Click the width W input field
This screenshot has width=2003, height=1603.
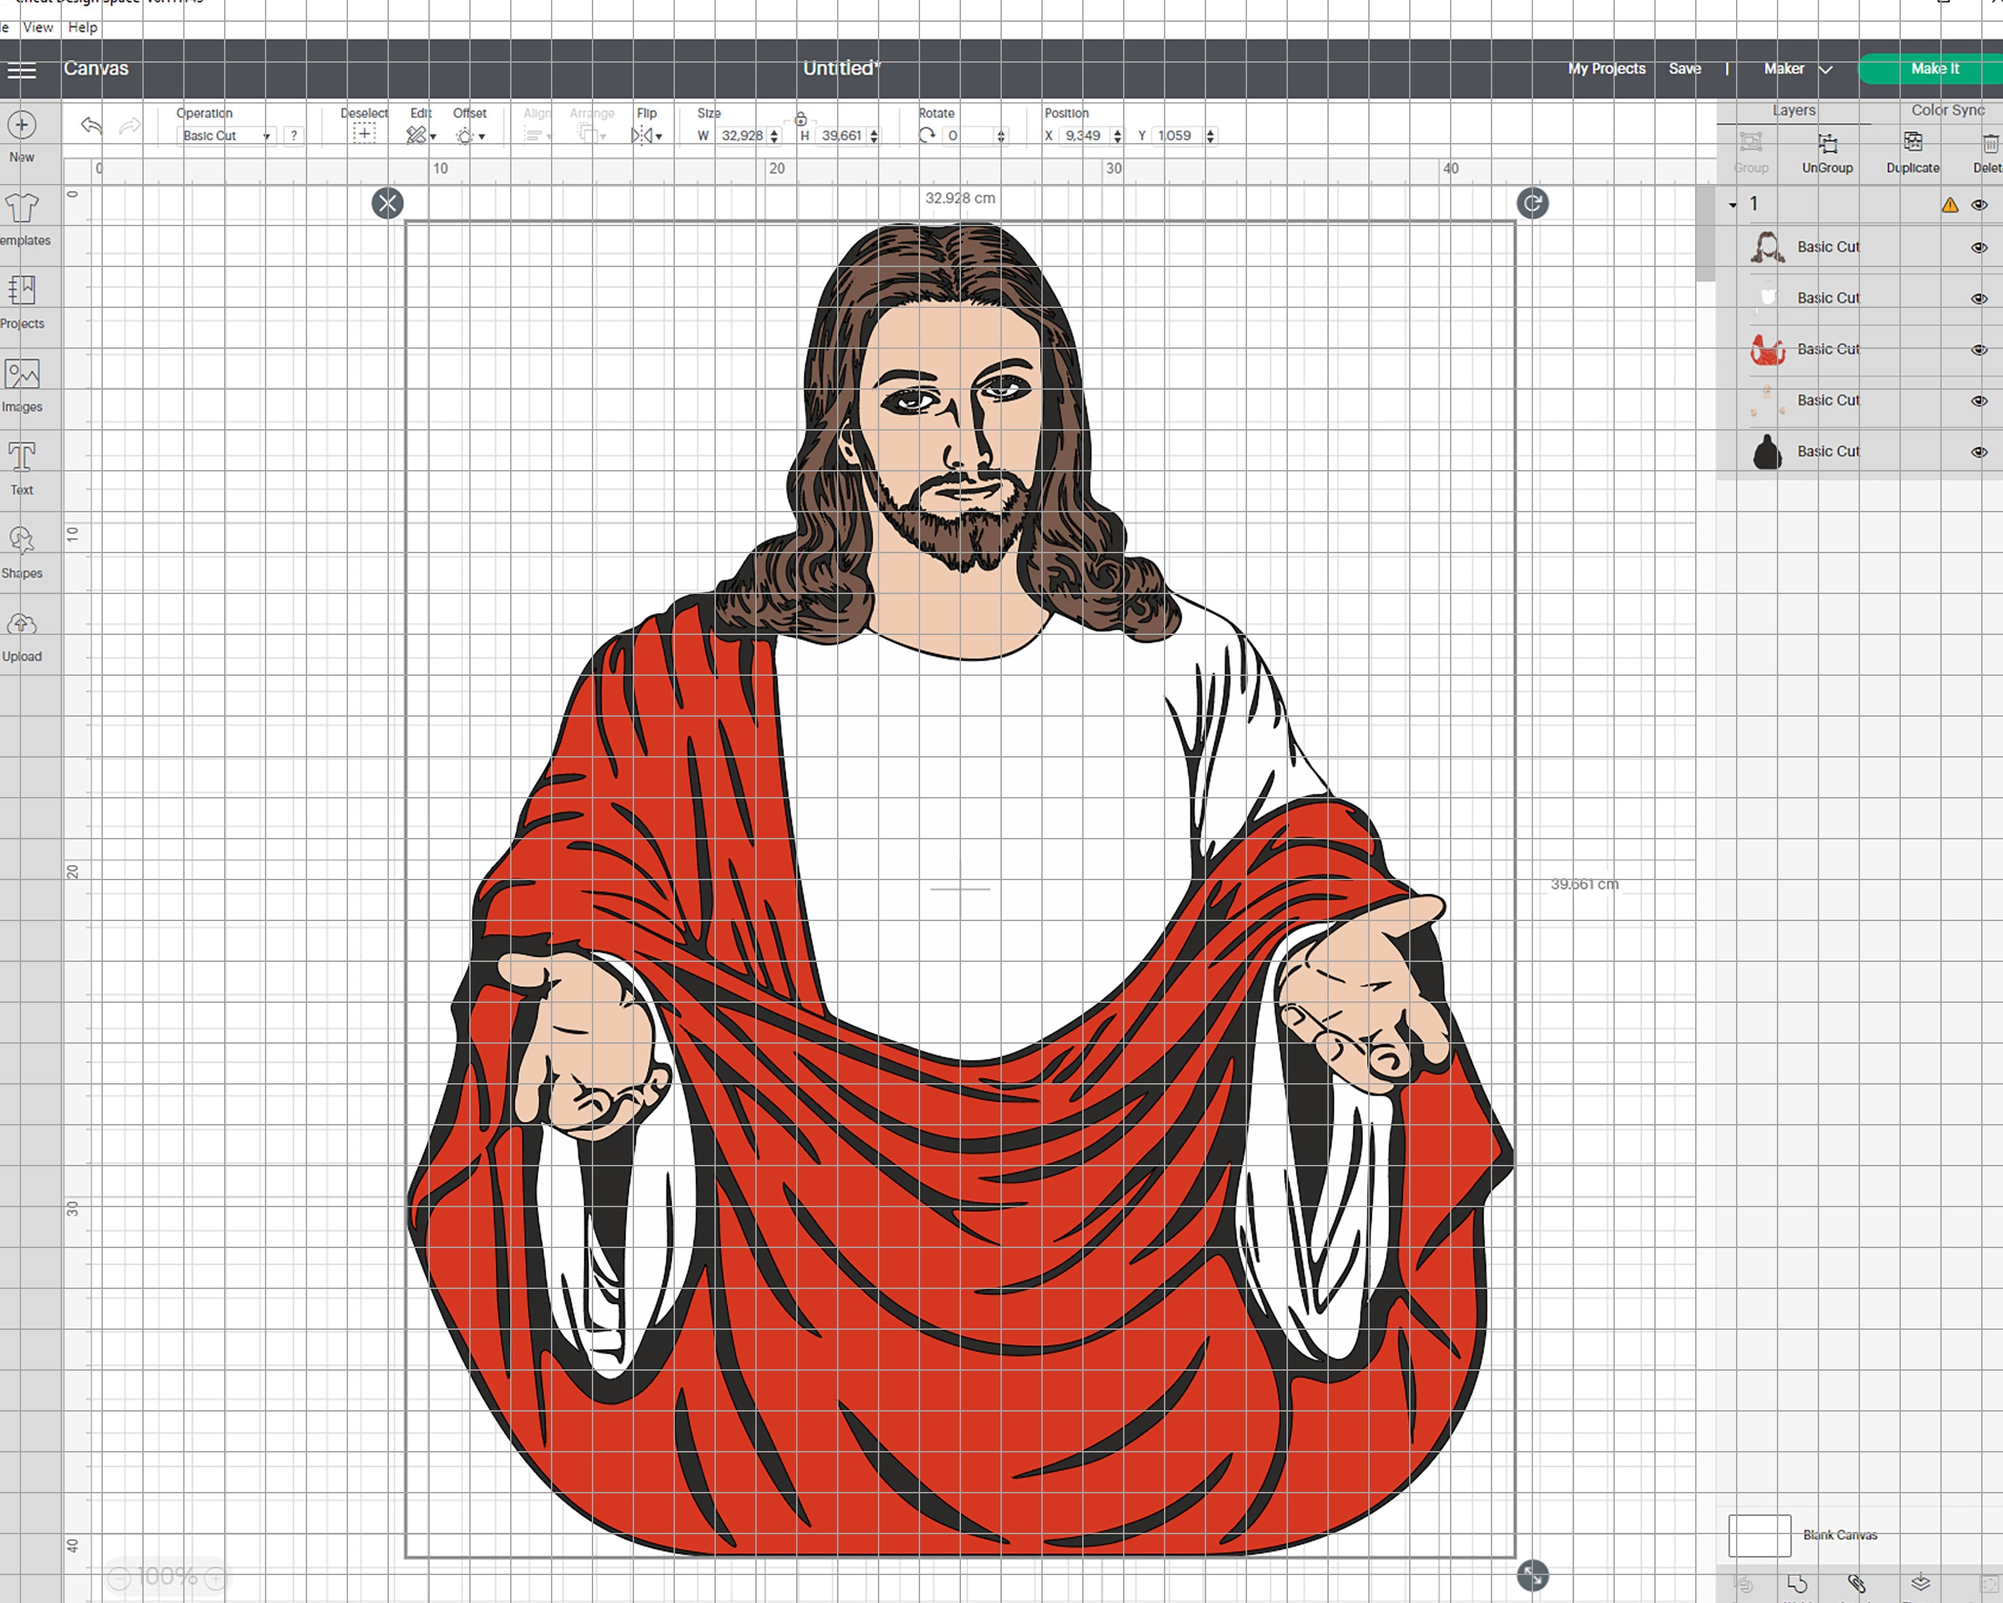(x=742, y=136)
